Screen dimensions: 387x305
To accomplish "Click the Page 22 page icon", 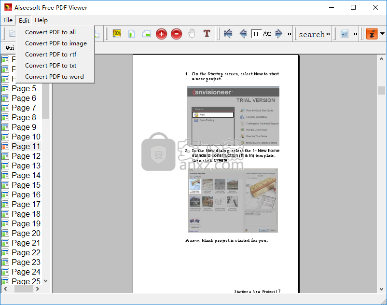I will pos(5,252).
